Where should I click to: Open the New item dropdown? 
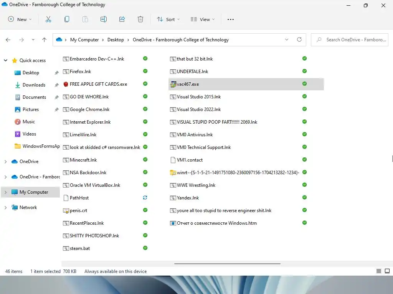click(x=20, y=19)
